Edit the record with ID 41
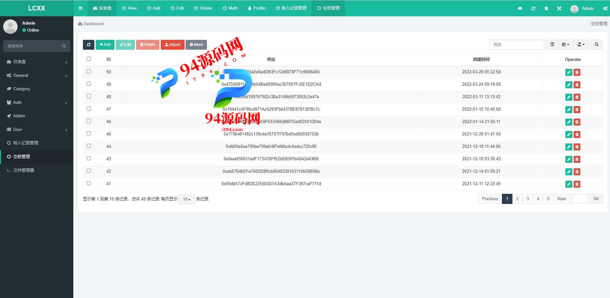The width and height of the screenshot is (610, 298). (569, 184)
